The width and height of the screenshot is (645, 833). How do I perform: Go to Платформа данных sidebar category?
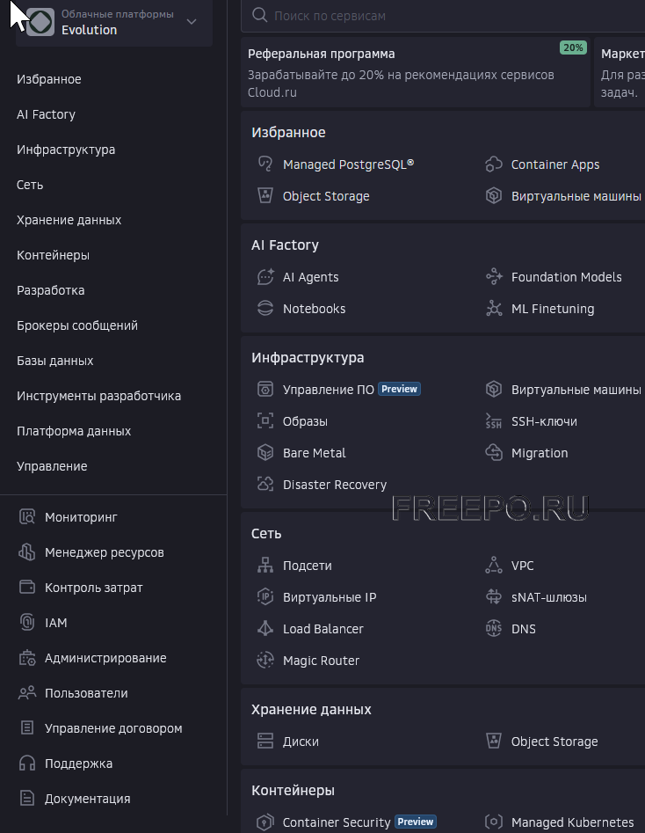[74, 431]
